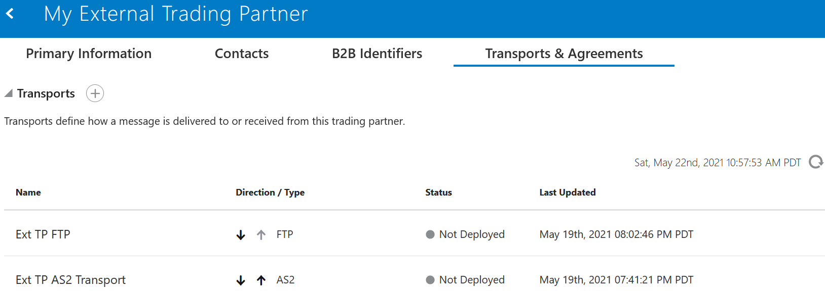Go to the B2B Identifiers tab

pos(377,54)
